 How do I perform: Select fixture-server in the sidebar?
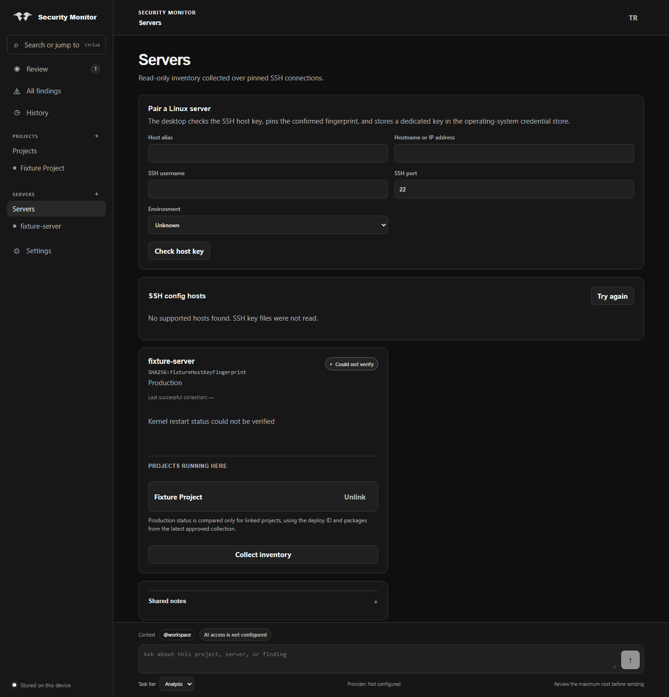click(56, 226)
